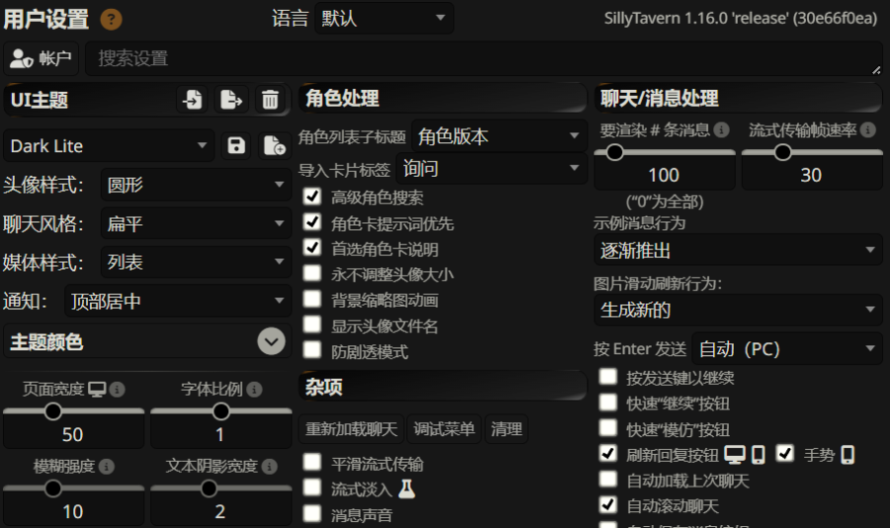Open the 示例消息行为 dropdown
This screenshot has height=528, width=890.
[738, 250]
